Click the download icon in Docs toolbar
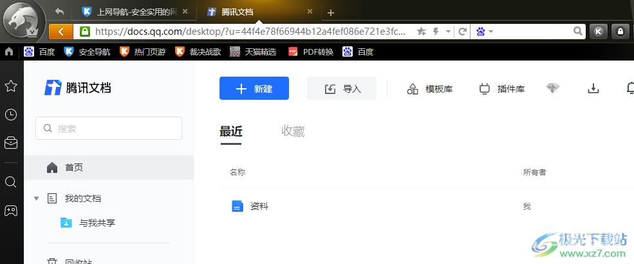This screenshot has height=264, width=634. tap(593, 88)
